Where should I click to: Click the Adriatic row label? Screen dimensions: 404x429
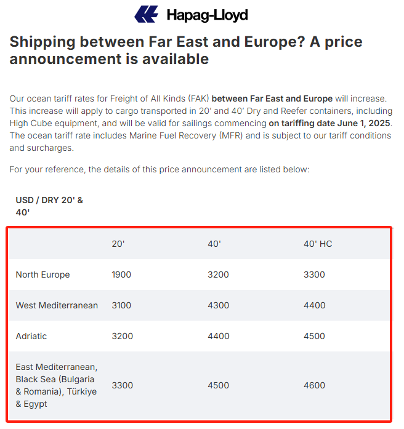31,336
